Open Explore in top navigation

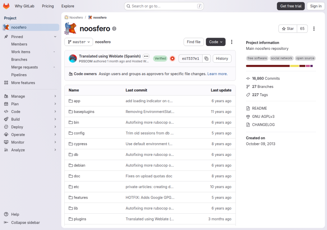coord(68,6)
